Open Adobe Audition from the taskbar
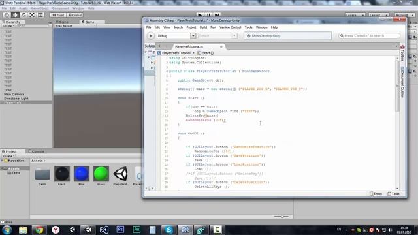This screenshot has width=418, height=235. tap(137, 229)
